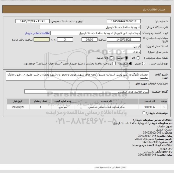The width and height of the screenshot is (174, 173).
Task: Click the delivery city field خلخال
Action: (x=124, y=52)
